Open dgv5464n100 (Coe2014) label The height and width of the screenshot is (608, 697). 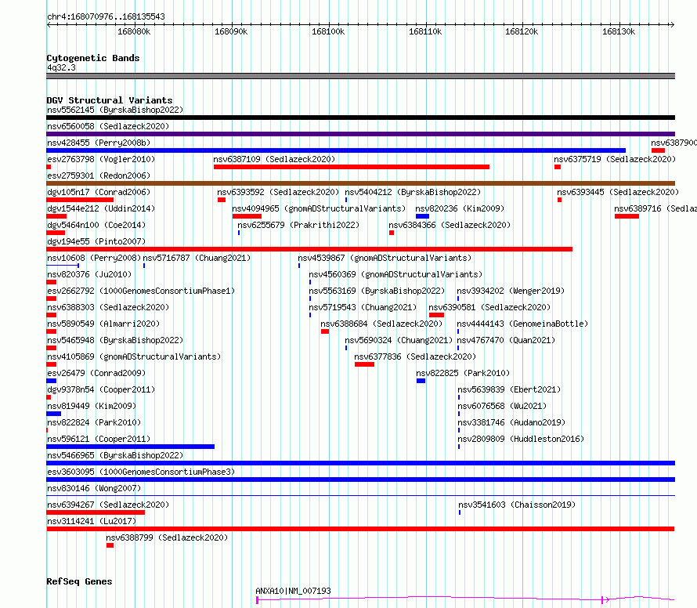[96, 225]
